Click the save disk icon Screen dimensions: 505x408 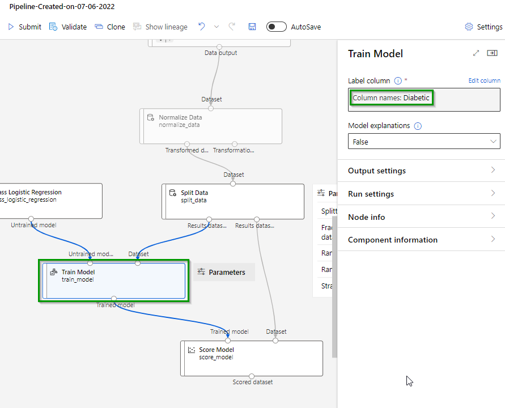(x=252, y=27)
